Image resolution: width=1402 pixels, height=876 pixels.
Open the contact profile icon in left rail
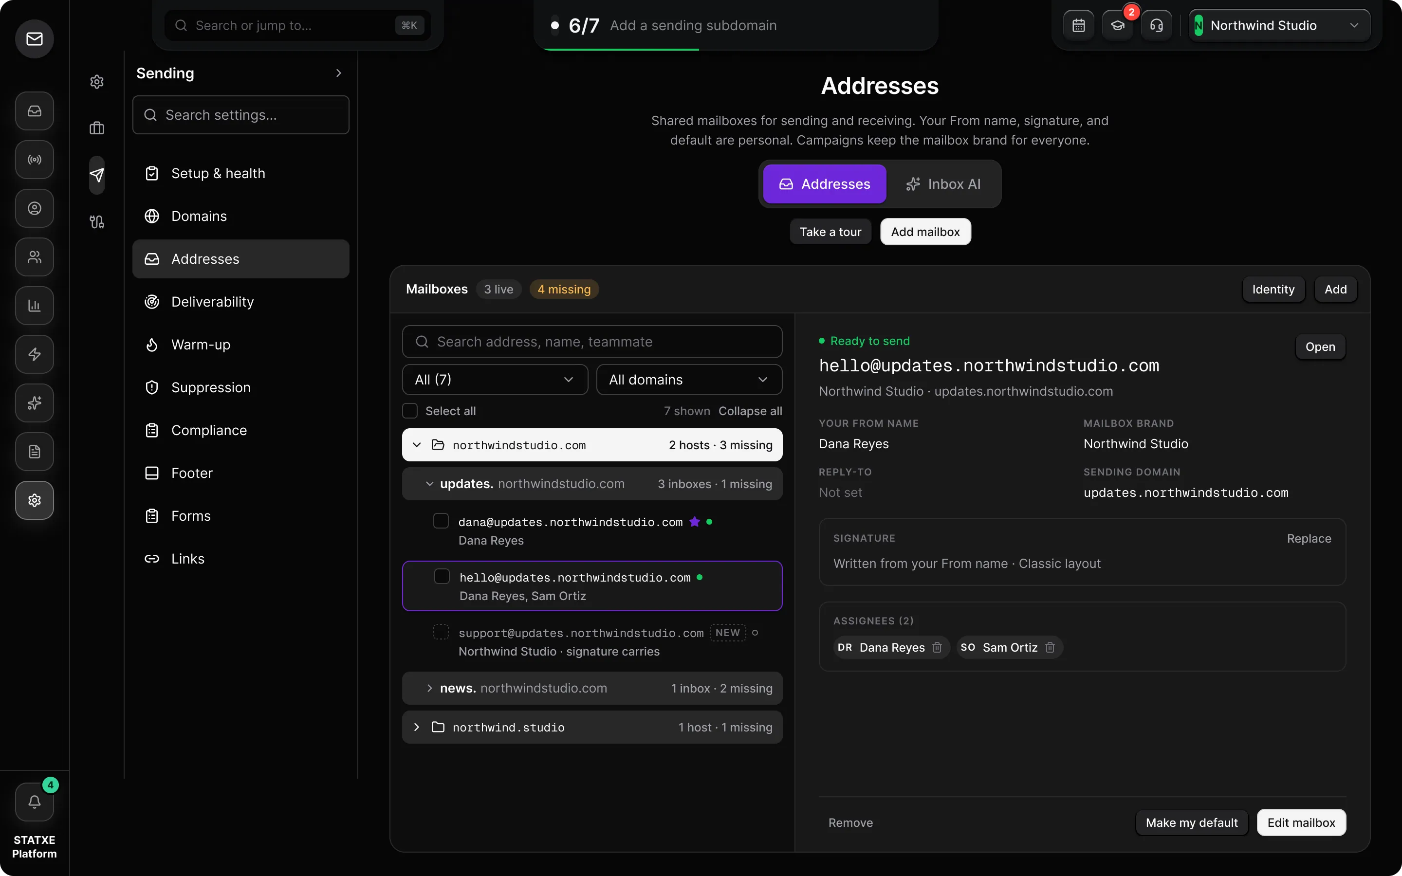(35, 208)
